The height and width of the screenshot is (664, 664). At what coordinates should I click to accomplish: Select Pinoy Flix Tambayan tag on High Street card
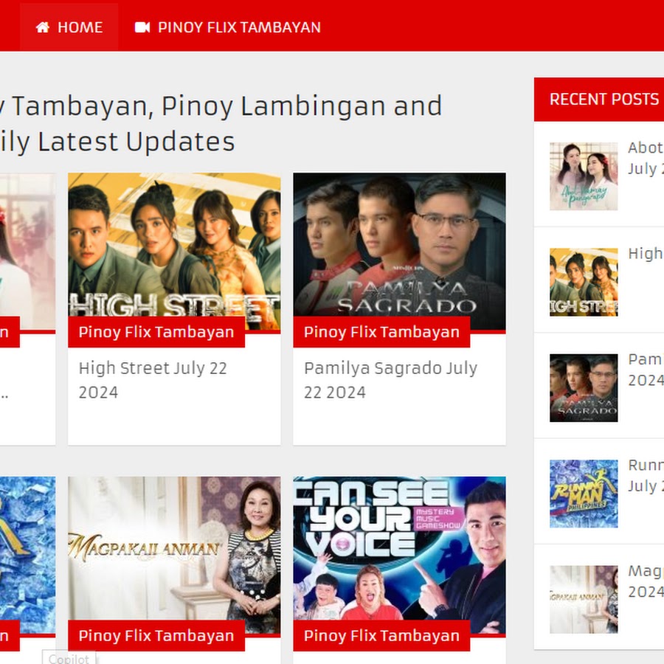tap(156, 332)
